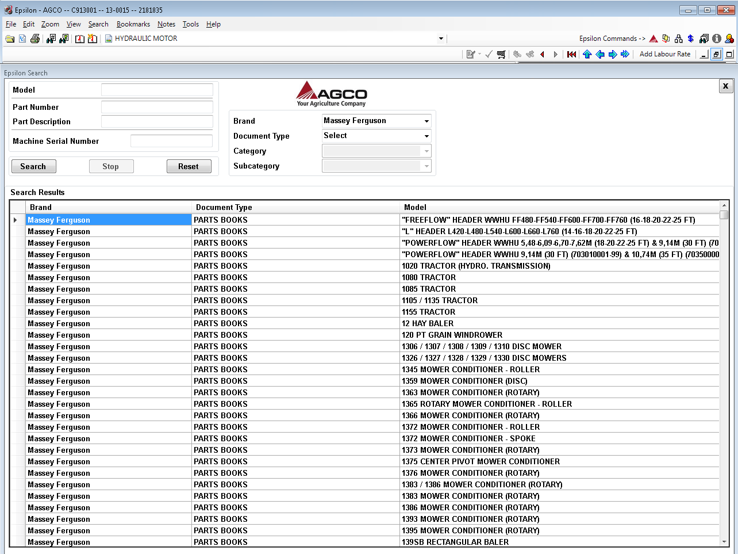Click the Part Number input field

(x=157, y=107)
